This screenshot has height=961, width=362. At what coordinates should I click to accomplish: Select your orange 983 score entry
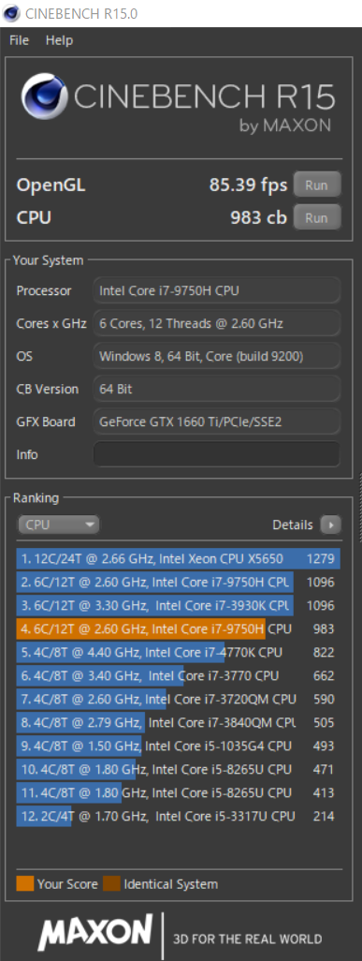[178, 628]
